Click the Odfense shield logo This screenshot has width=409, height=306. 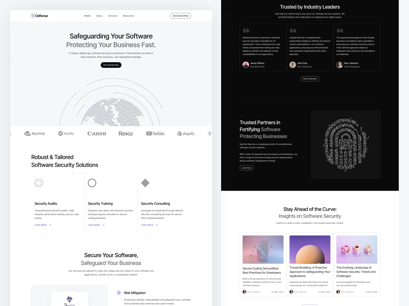pyautogui.click(x=33, y=16)
